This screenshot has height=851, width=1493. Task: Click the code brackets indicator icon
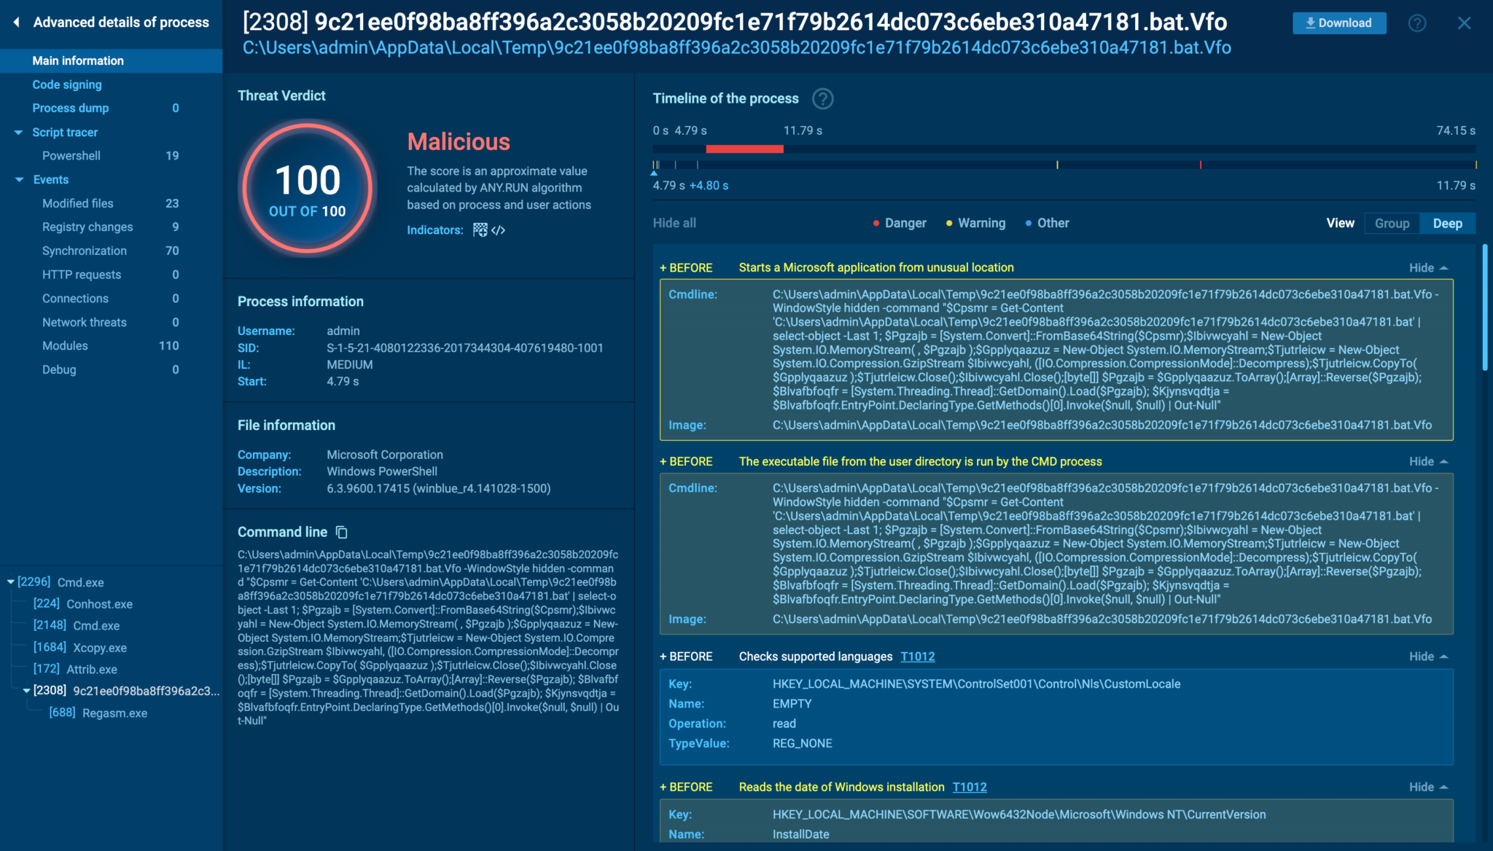tap(499, 230)
